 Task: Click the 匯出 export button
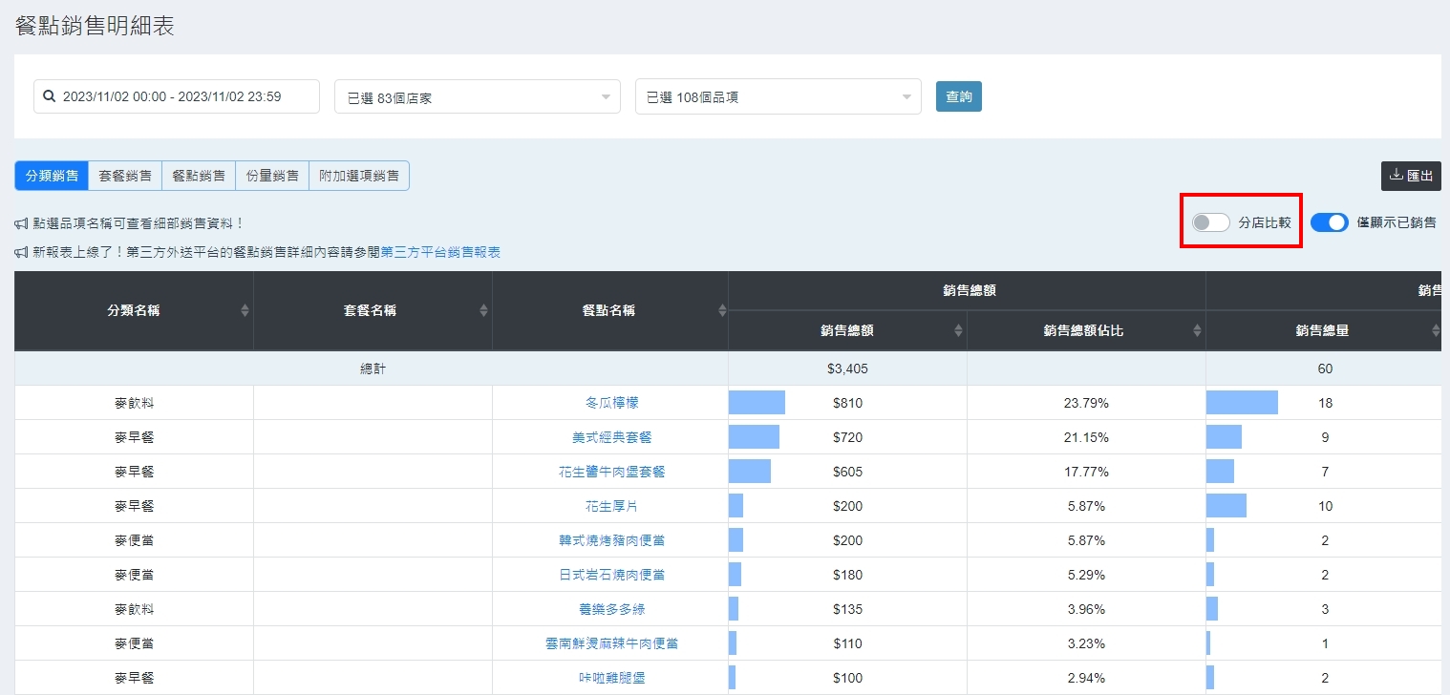(1411, 176)
